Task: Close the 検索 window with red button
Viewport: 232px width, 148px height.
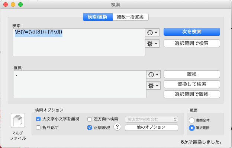Action: (x=6, y=4)
